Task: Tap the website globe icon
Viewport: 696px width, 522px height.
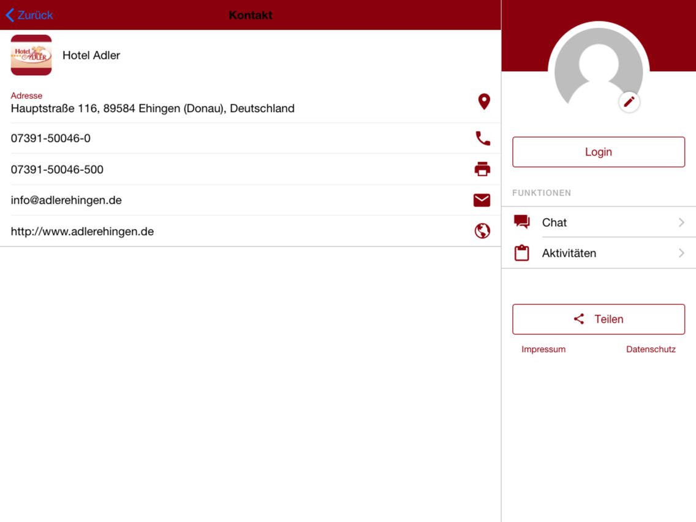Action: pyautogui.click(x=483, y=231)
